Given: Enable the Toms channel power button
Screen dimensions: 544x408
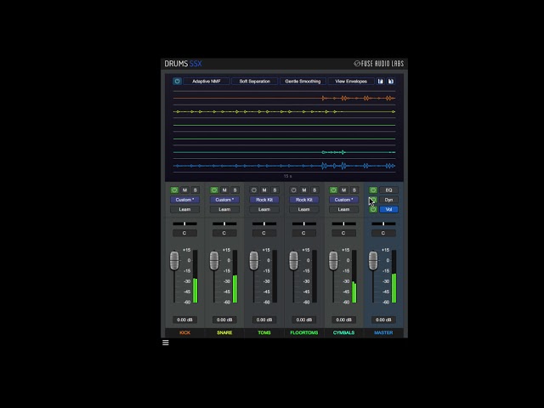Looking at the screenshot, I should [254, 190].
